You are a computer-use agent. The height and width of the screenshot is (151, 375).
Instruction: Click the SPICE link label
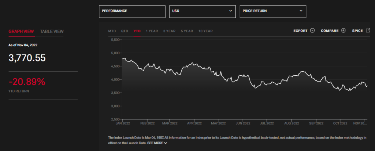pos(357,31)
